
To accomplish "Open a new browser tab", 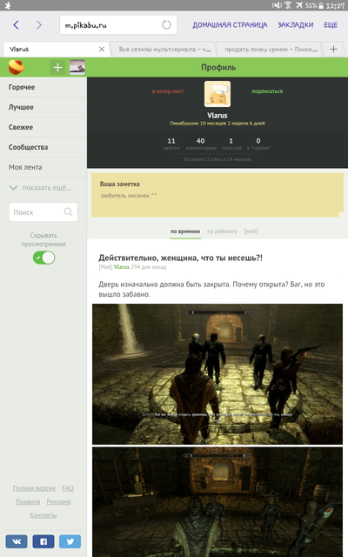I will (333, 49).
